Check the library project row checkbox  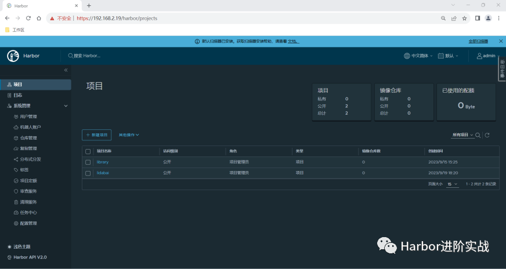tap(88, 162)
